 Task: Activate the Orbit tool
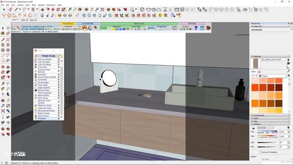(x=87, y=9)
